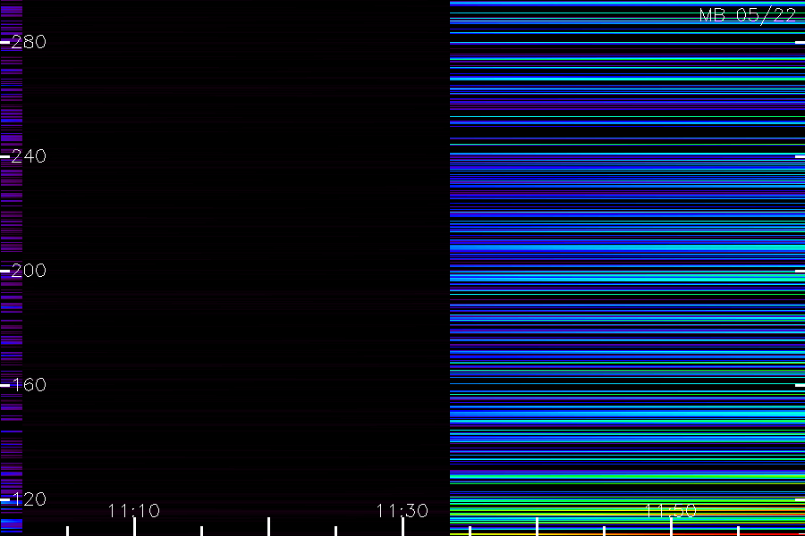
Task: Click the 11:10 time axis label
Action: [134, 511]
